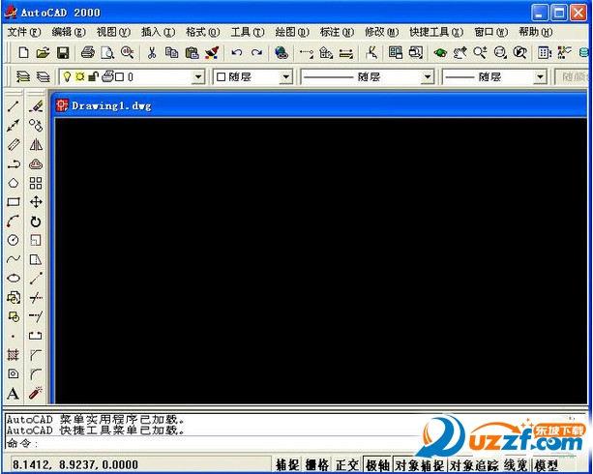The width and height of the screenshot is (593, 474).
Task: Toggle 极轴 polar tracking in status bar
Action: [377, 465]
